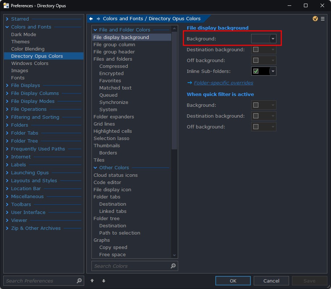The image size is (331, 289).
Task: Expand the Labels category
Action: point(7,165)
